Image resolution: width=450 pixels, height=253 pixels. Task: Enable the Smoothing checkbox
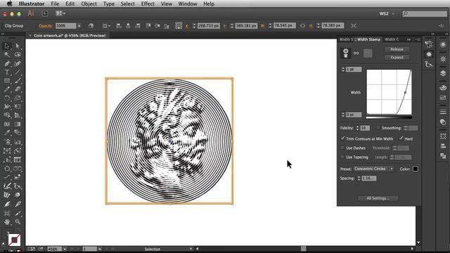click(378, 128)
